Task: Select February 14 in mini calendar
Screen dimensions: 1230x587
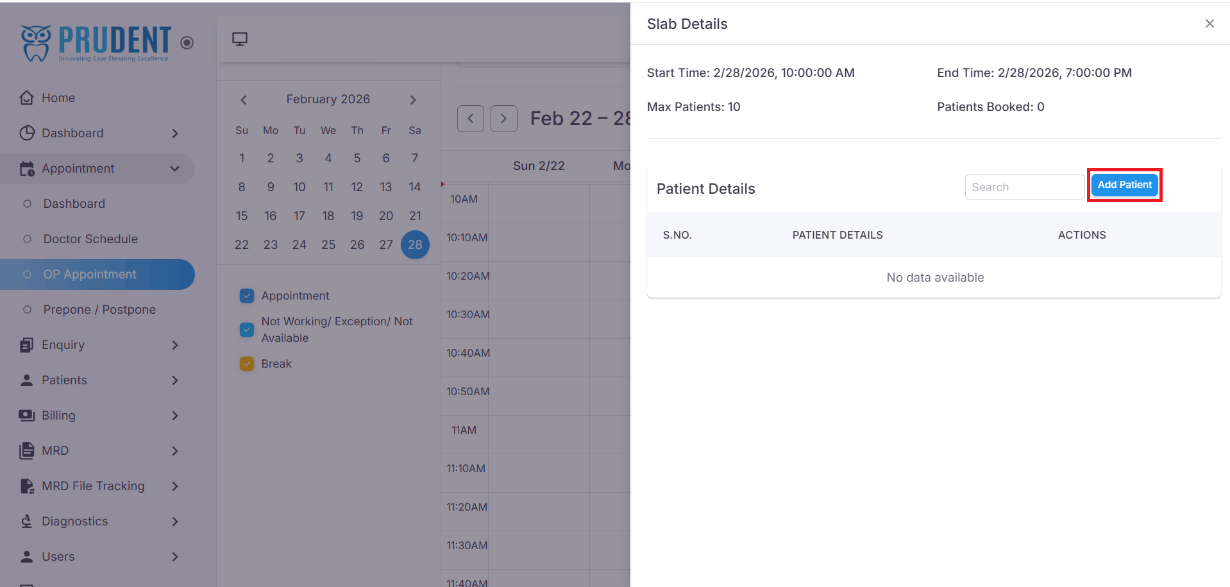Action: (415, 187)
